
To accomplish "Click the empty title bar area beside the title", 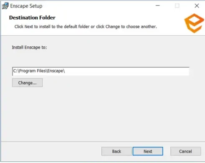I will [x=97, y=6].
